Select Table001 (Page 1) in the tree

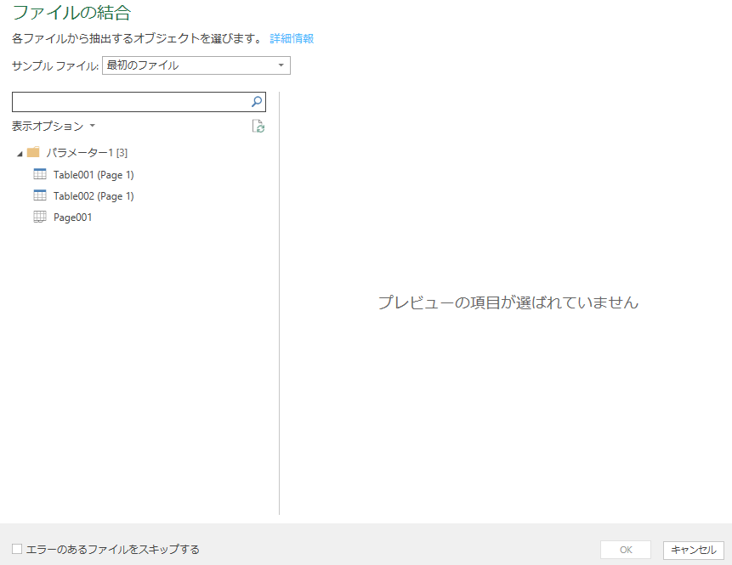pyautogui.click(x=94, y=175)
